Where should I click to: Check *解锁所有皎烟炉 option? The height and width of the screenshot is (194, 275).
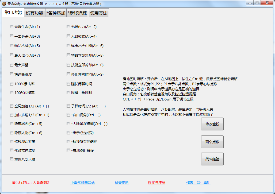coord(68,141)
